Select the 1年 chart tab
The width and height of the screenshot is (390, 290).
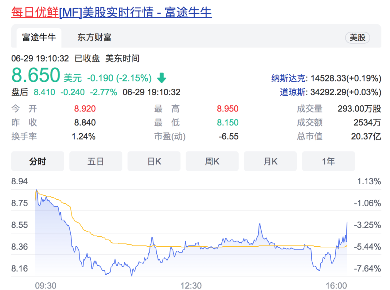pyautogui.click(x=329, y=161)
